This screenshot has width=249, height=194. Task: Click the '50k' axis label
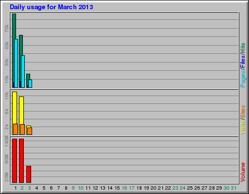pos(6,46)
